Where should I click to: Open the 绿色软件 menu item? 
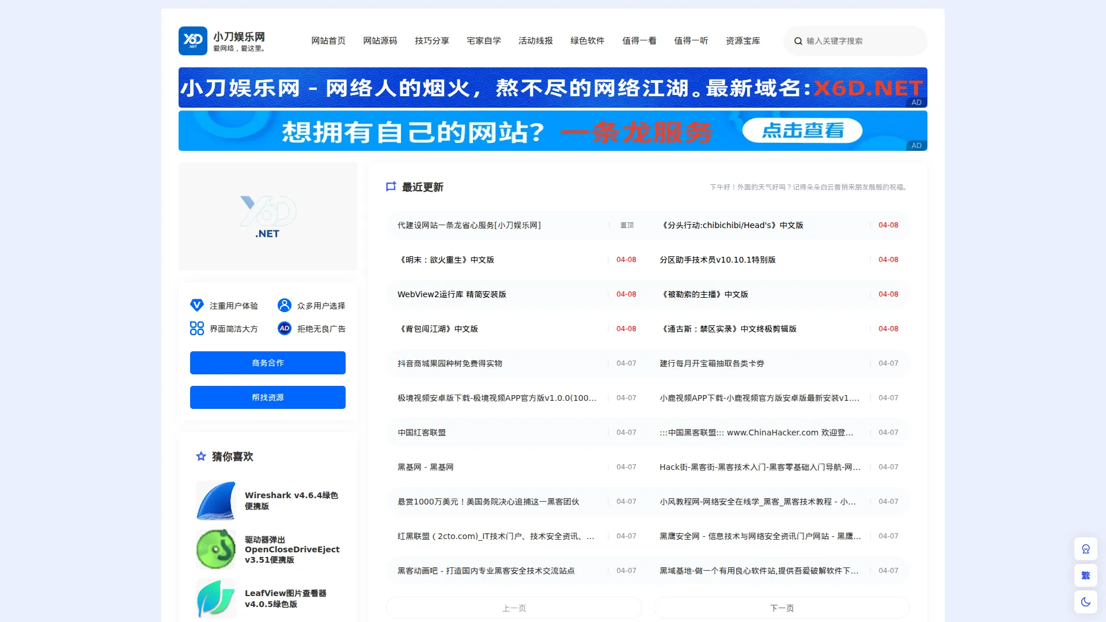tap(588, 41)
